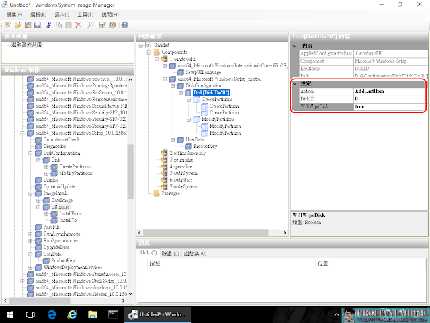Click the Paste clipboard toolbar icon

69,25
